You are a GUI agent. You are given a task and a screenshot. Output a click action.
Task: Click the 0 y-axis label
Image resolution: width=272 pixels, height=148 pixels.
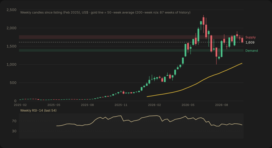point(15,101)
